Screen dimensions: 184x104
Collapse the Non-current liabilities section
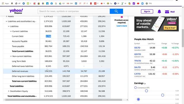point(11,56)
